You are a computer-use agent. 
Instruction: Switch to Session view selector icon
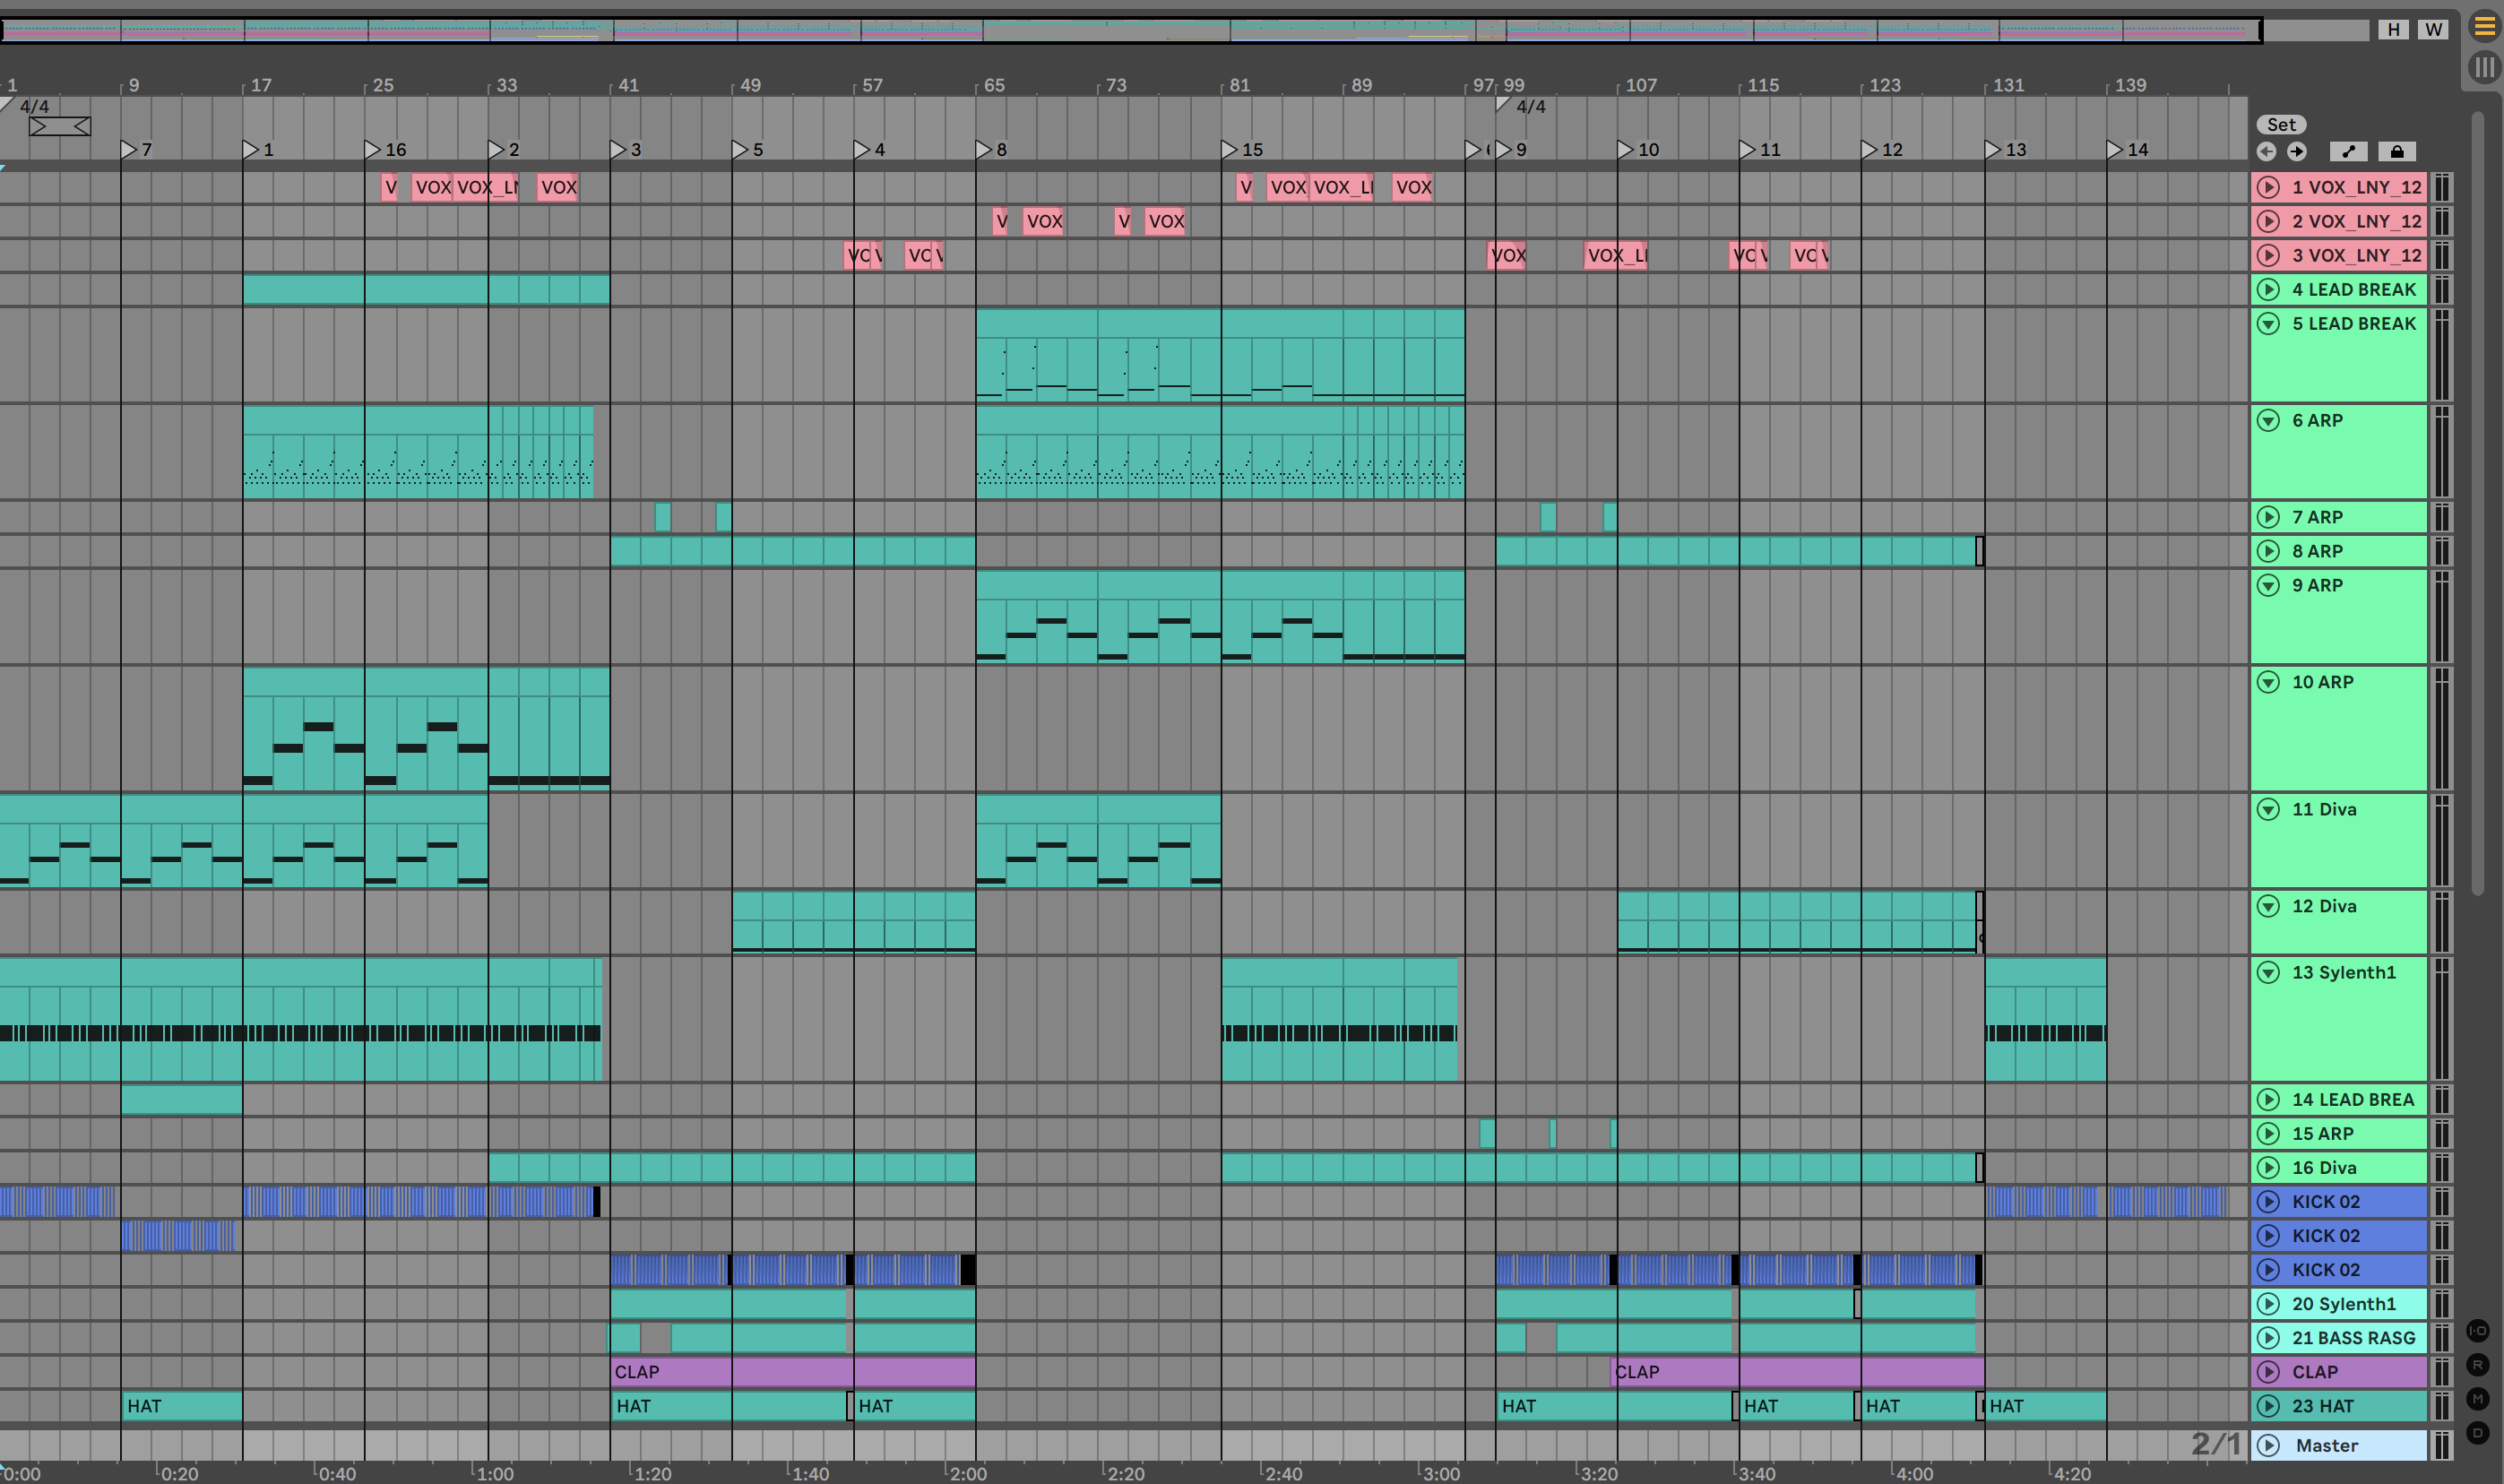2484,67
